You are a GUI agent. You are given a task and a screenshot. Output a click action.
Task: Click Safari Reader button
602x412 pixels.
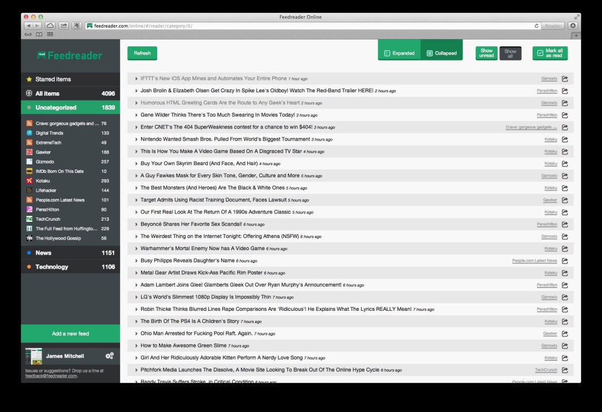point(553,26)
